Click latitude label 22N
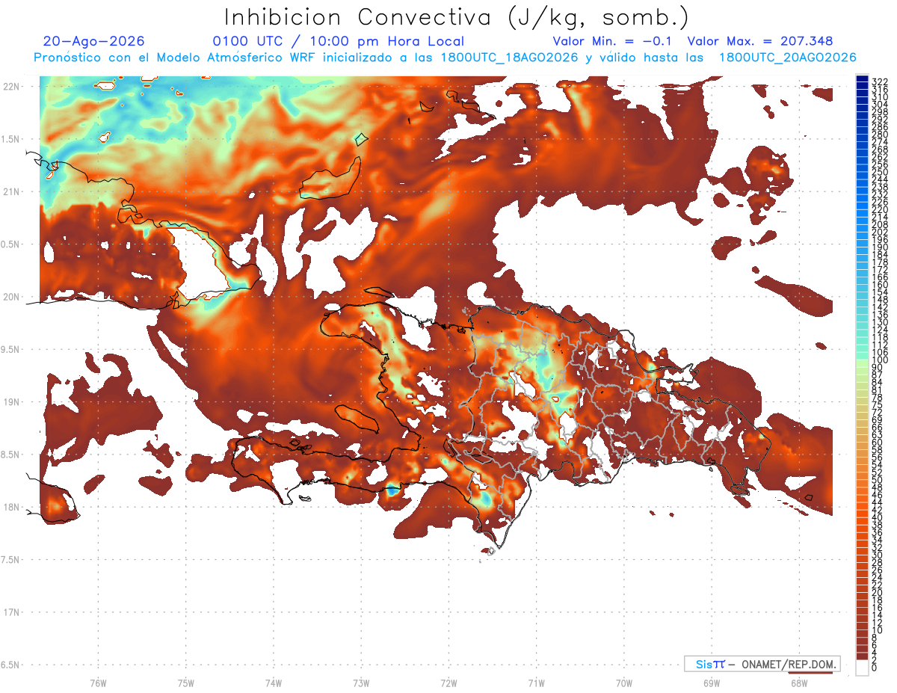The width and height of the screenshot is (897, 693). point(10,87)
